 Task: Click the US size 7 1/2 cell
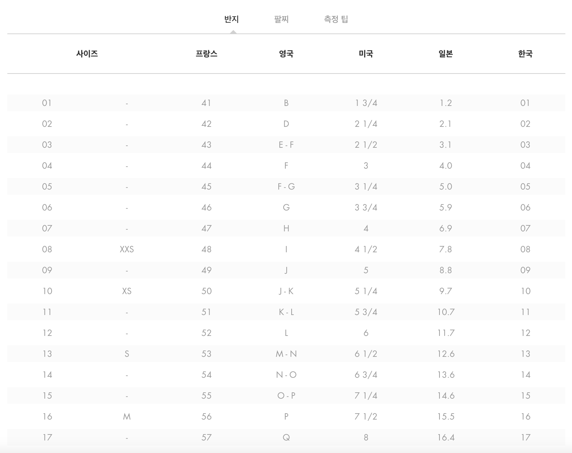[366, 417]
